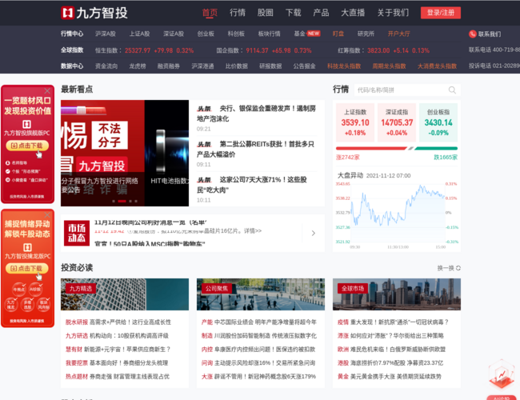Screen dimensions: 520x400
Task: Go to 股圈 in top navigation
Action: click(x=266, y=13)
